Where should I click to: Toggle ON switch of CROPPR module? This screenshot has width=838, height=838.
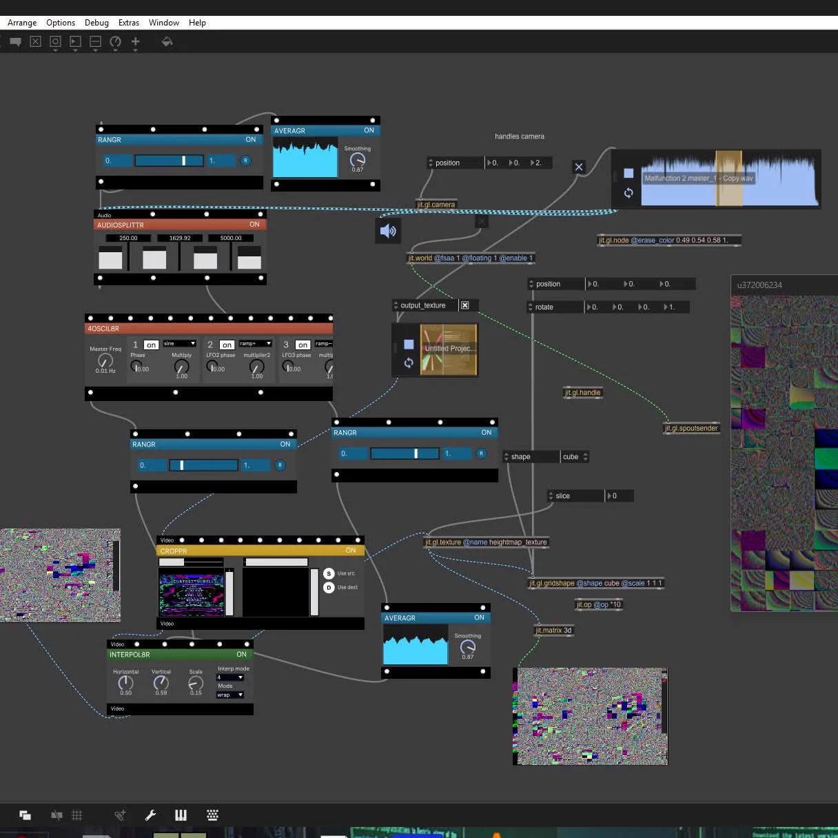pyautogui.click(x=351, y=551)
